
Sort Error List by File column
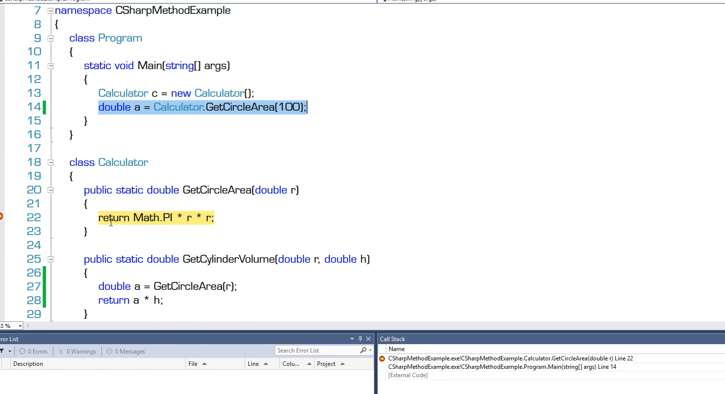(216, 364)
